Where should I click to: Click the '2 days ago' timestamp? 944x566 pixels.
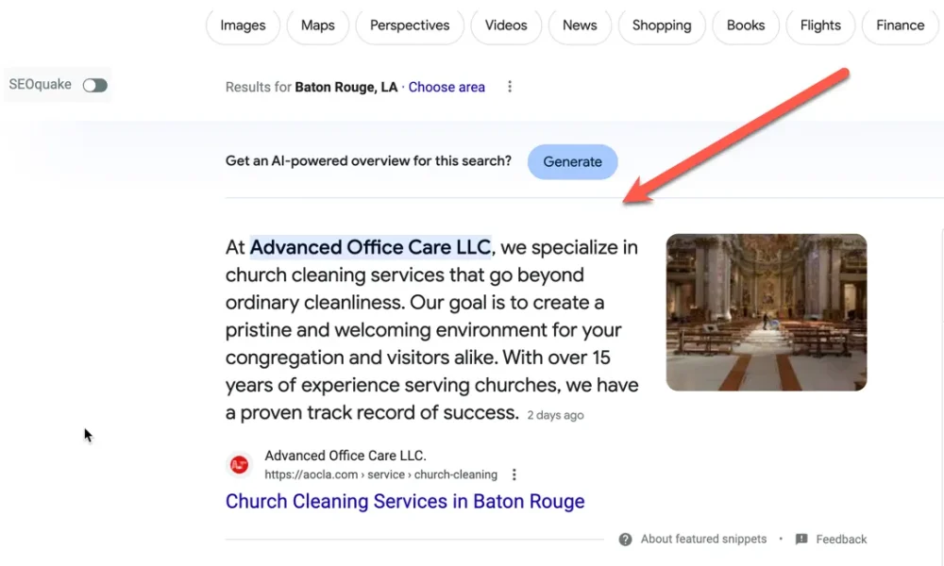coord(555,415)
